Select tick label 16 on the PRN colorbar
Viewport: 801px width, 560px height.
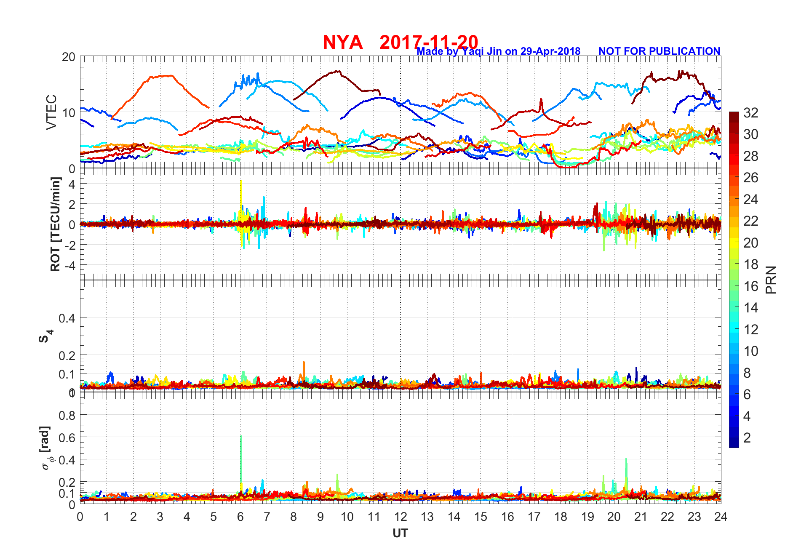[x=751, y=286]
